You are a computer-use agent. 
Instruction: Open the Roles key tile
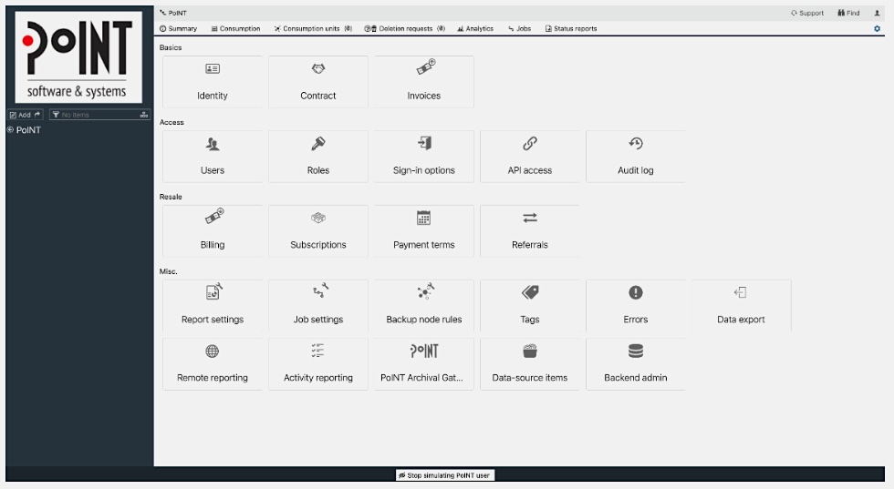[x=318, y=156]
